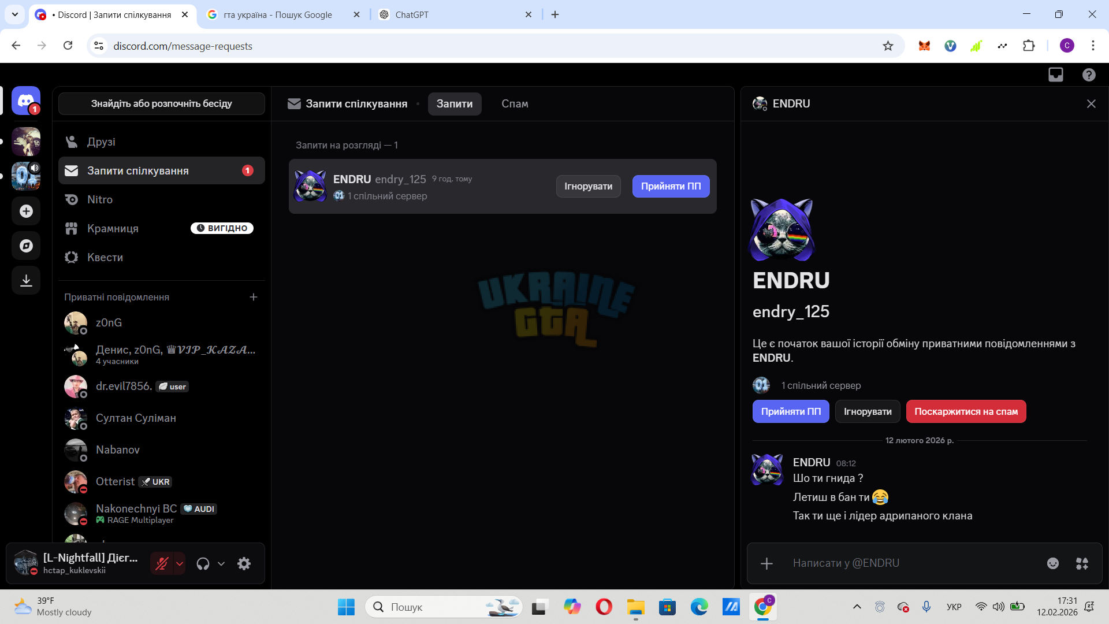Image resolution: width=1109 pixels, height=624 pixels.
Task: Click the Add a Server plus icon
Action: pos(26,211)
